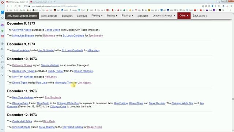Click the address bar lock icon
Screen dimensions: 234x132
coord(29,6)
